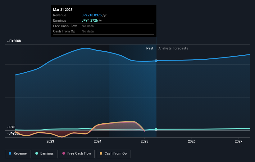This screenshot has width=255, height=162.
Task: Click the Revenue tooltip row label
Action: (x=60, y=15)
